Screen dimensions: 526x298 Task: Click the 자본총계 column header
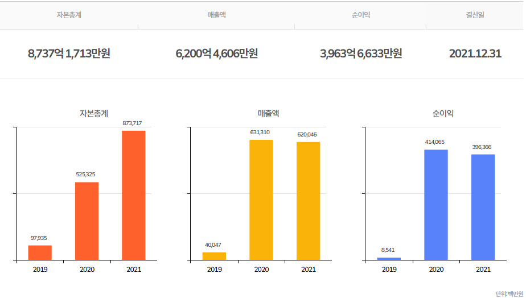click(x=69, y=15)
